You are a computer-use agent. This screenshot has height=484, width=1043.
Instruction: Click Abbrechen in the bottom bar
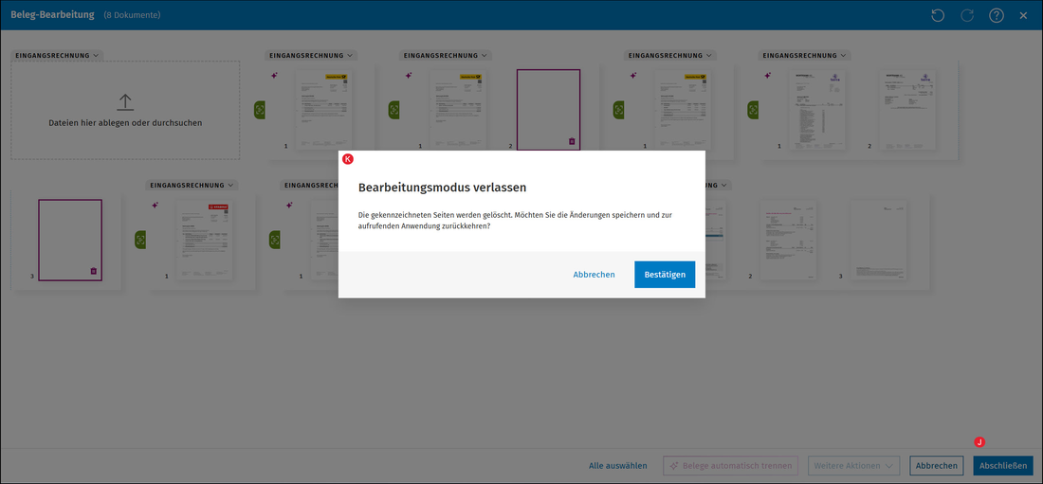pos(937,465)
